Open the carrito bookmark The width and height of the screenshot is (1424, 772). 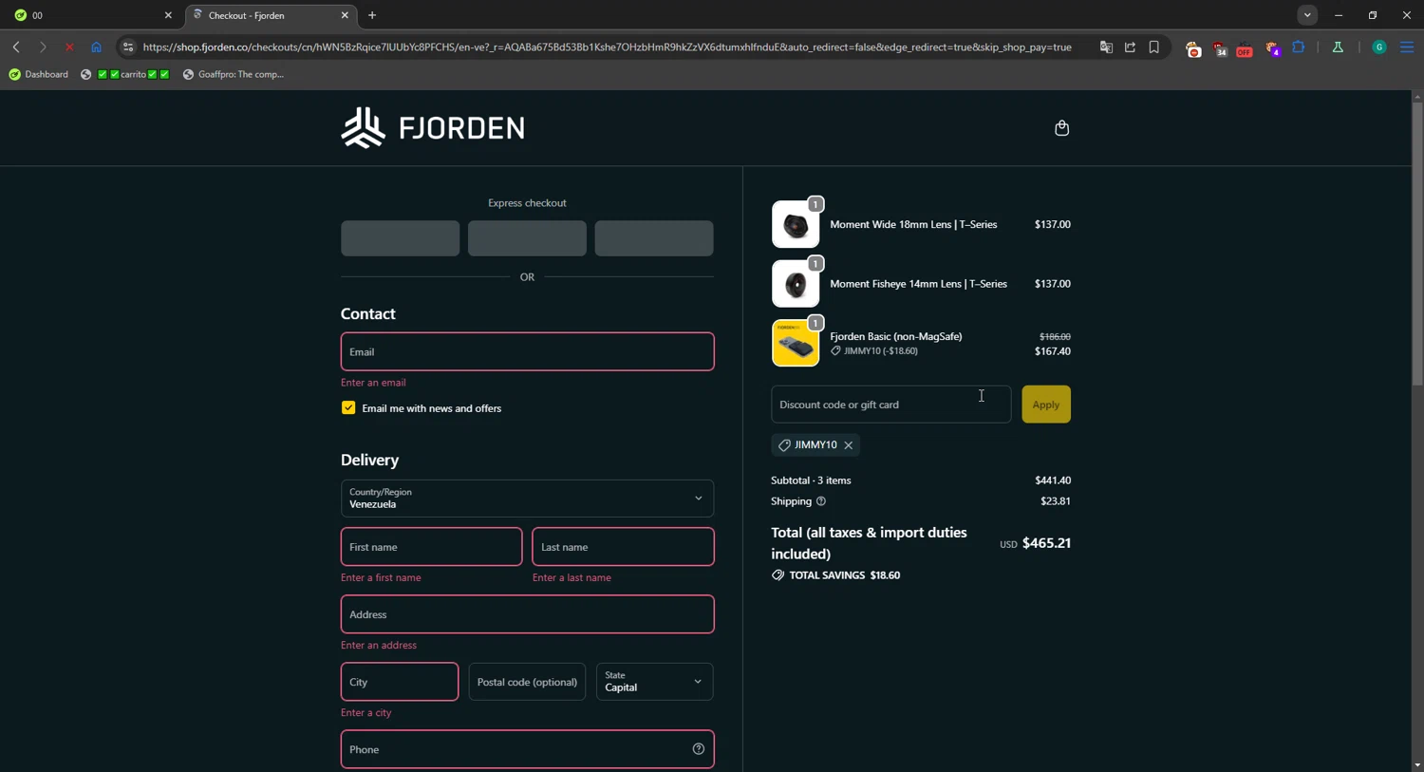click(x=125, y=74)
